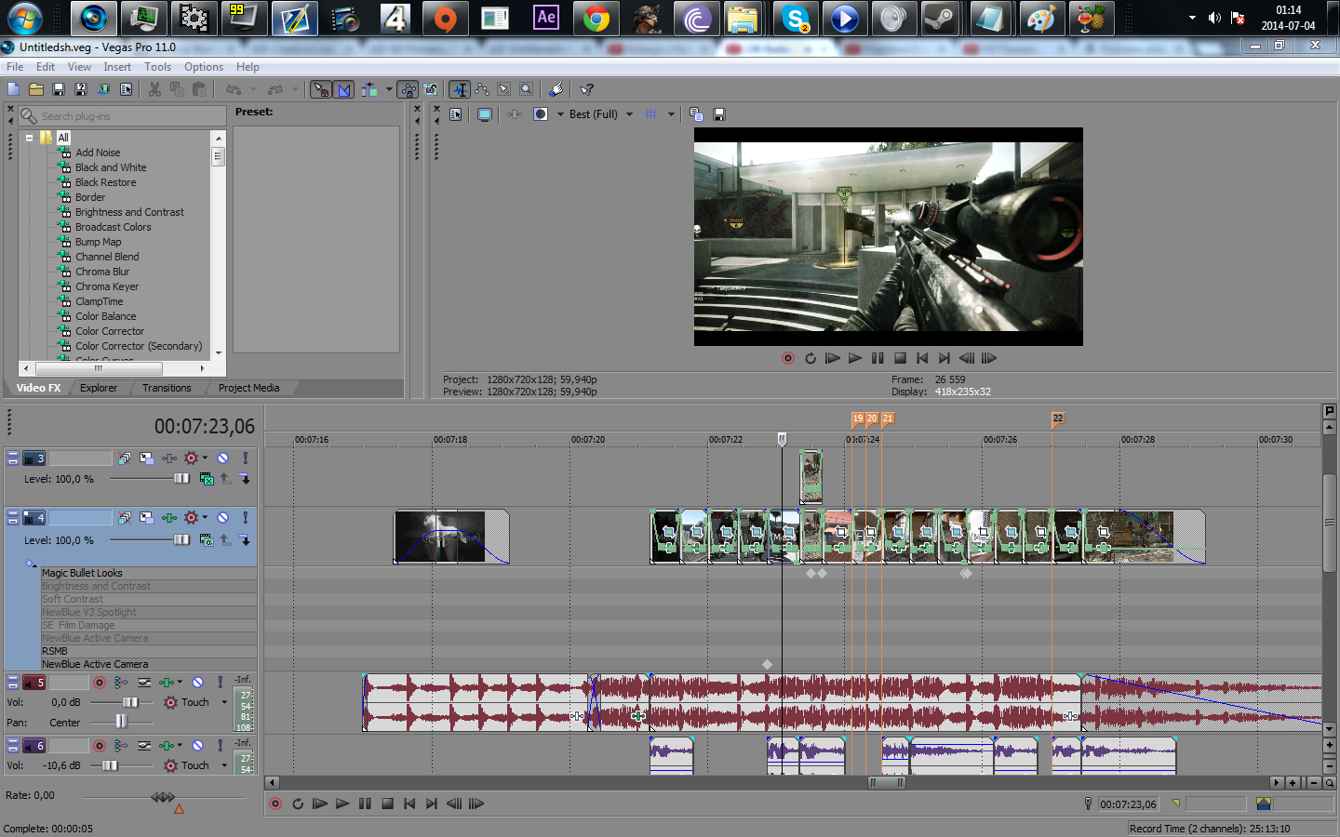1340x837 pixels.
Task: Solo video track 4
Action: pos(246,517)
